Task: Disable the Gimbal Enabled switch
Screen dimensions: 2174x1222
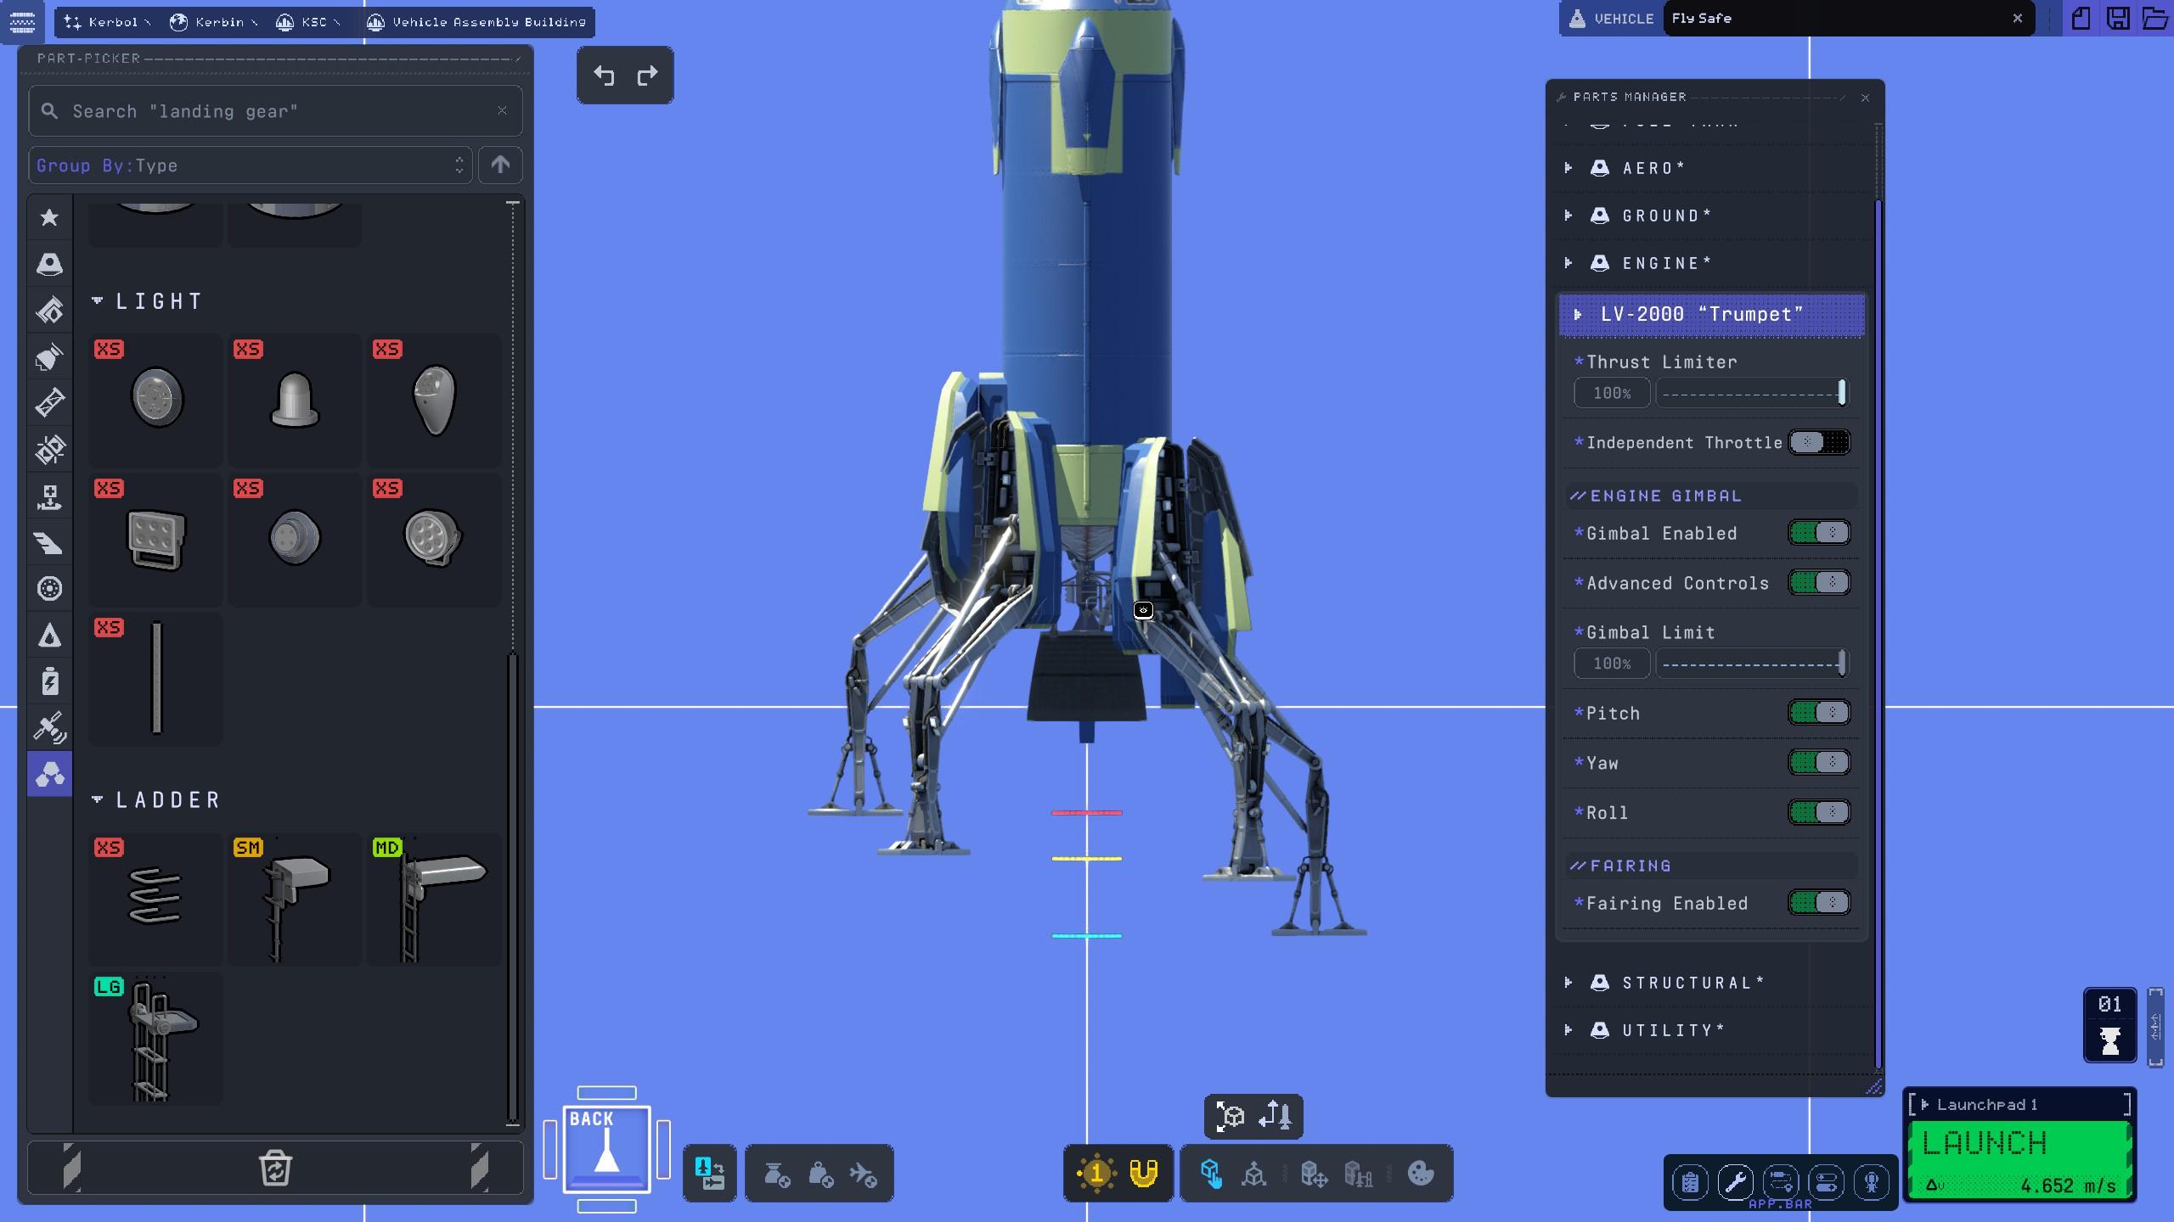Action: [x=1819, y=533]
